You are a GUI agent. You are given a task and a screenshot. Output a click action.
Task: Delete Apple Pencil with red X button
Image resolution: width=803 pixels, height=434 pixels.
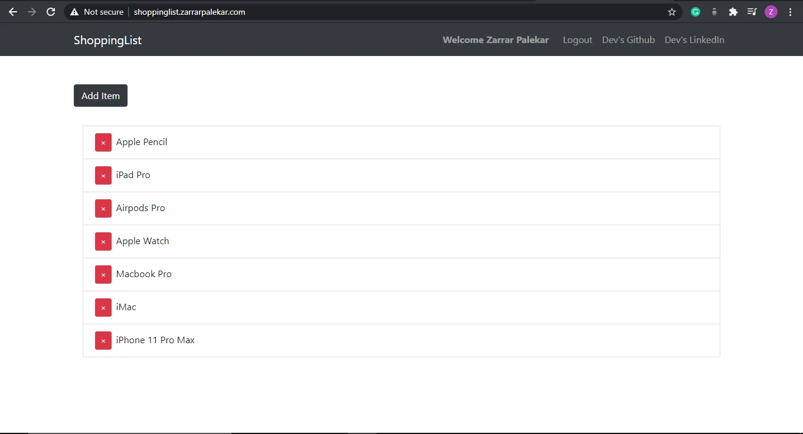(103, 142)
